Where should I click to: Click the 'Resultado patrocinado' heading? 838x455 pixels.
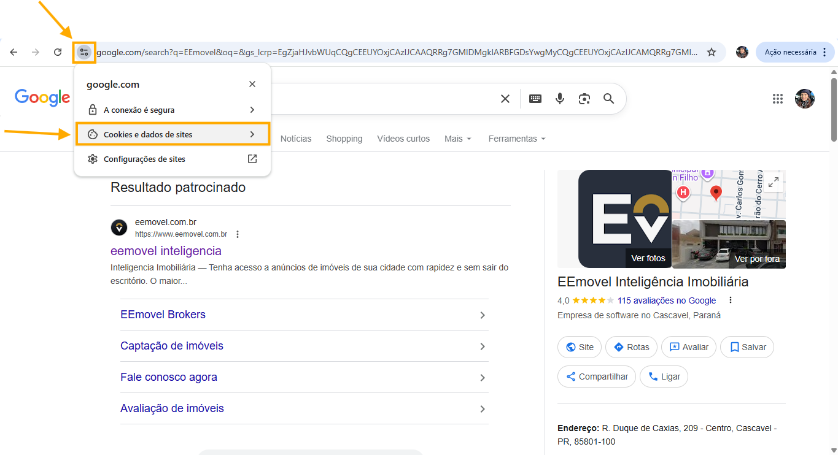click(x=178, y=188)
